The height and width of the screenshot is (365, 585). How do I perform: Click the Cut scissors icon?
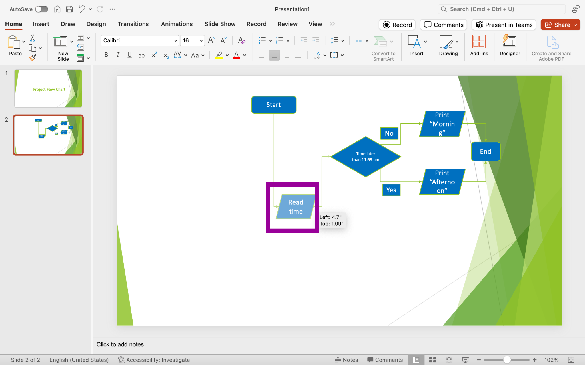point(32,38)
